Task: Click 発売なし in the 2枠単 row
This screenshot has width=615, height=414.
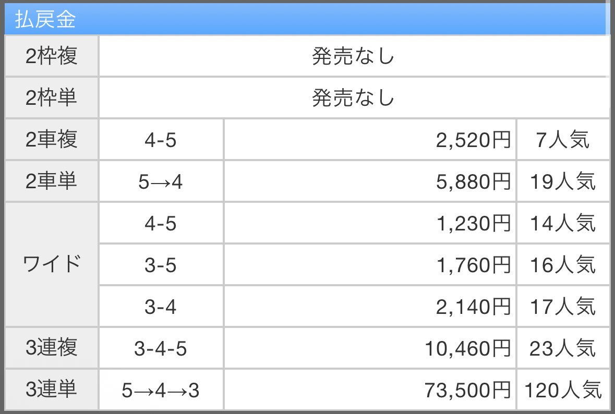Action: click(353, 98)
